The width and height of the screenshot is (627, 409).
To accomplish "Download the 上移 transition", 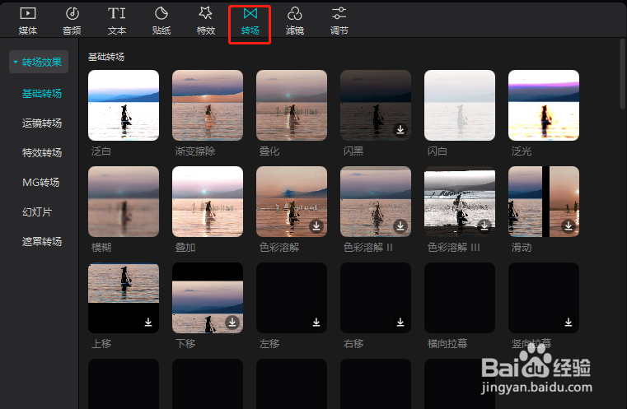I will [148, 322].
